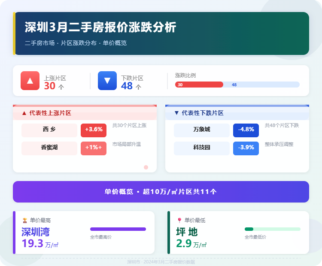Screen dimensions: 322x266
Task: Click the note 整体承压调整
Action: pos(279,144)
